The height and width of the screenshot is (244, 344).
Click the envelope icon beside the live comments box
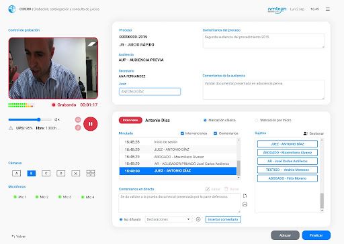pyautogui.click(x=245, y=204)
